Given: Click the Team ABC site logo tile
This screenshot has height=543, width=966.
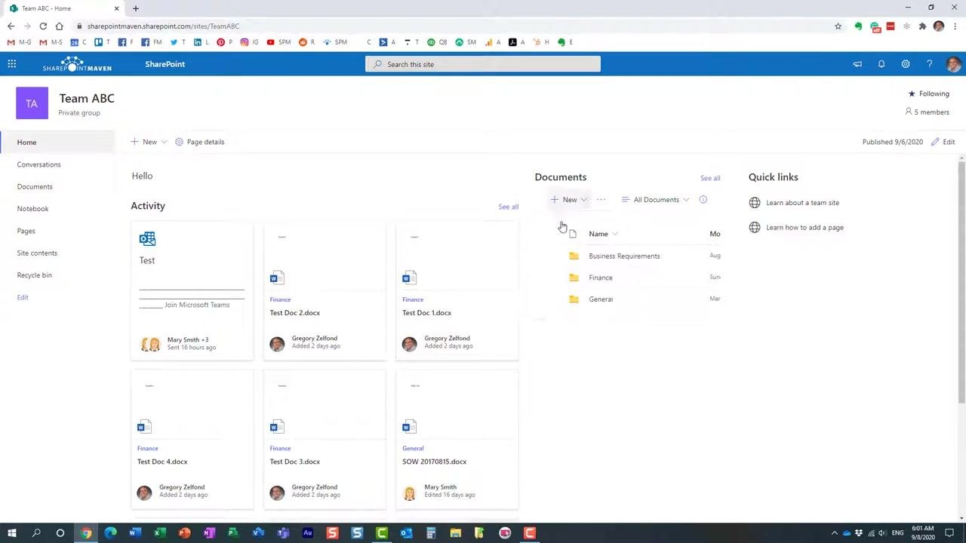Looking at the screenshot, I should coord(32,103).
